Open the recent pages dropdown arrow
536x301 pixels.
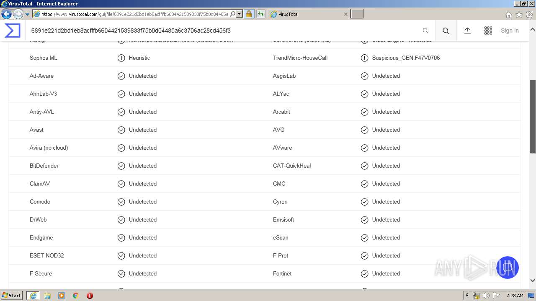(27, 14)
